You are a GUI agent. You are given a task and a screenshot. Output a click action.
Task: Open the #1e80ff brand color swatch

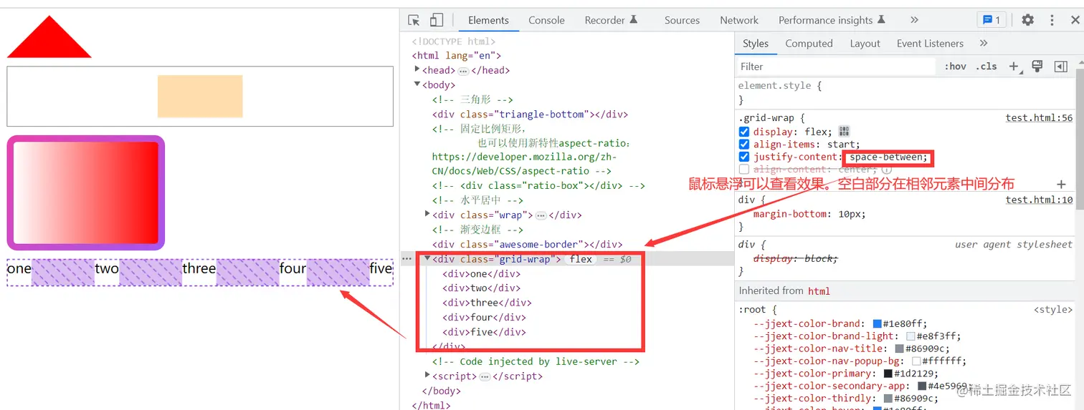pyautogui.click(x=877, y=323)
